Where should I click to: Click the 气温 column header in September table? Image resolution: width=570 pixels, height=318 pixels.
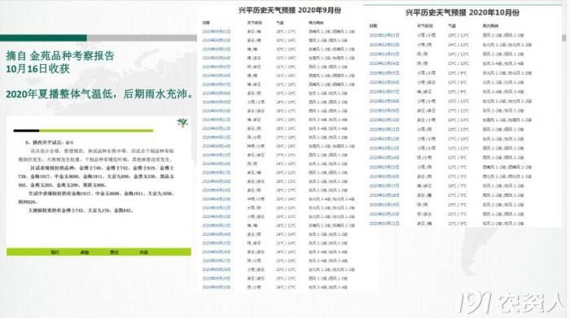point(279,23)
